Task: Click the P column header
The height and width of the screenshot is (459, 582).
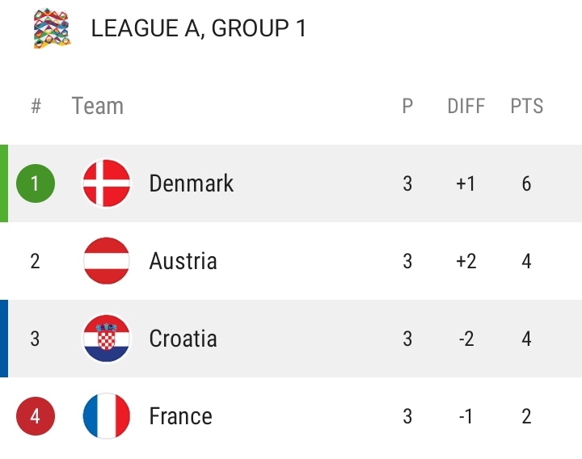Action: click(x=407, y=106)
